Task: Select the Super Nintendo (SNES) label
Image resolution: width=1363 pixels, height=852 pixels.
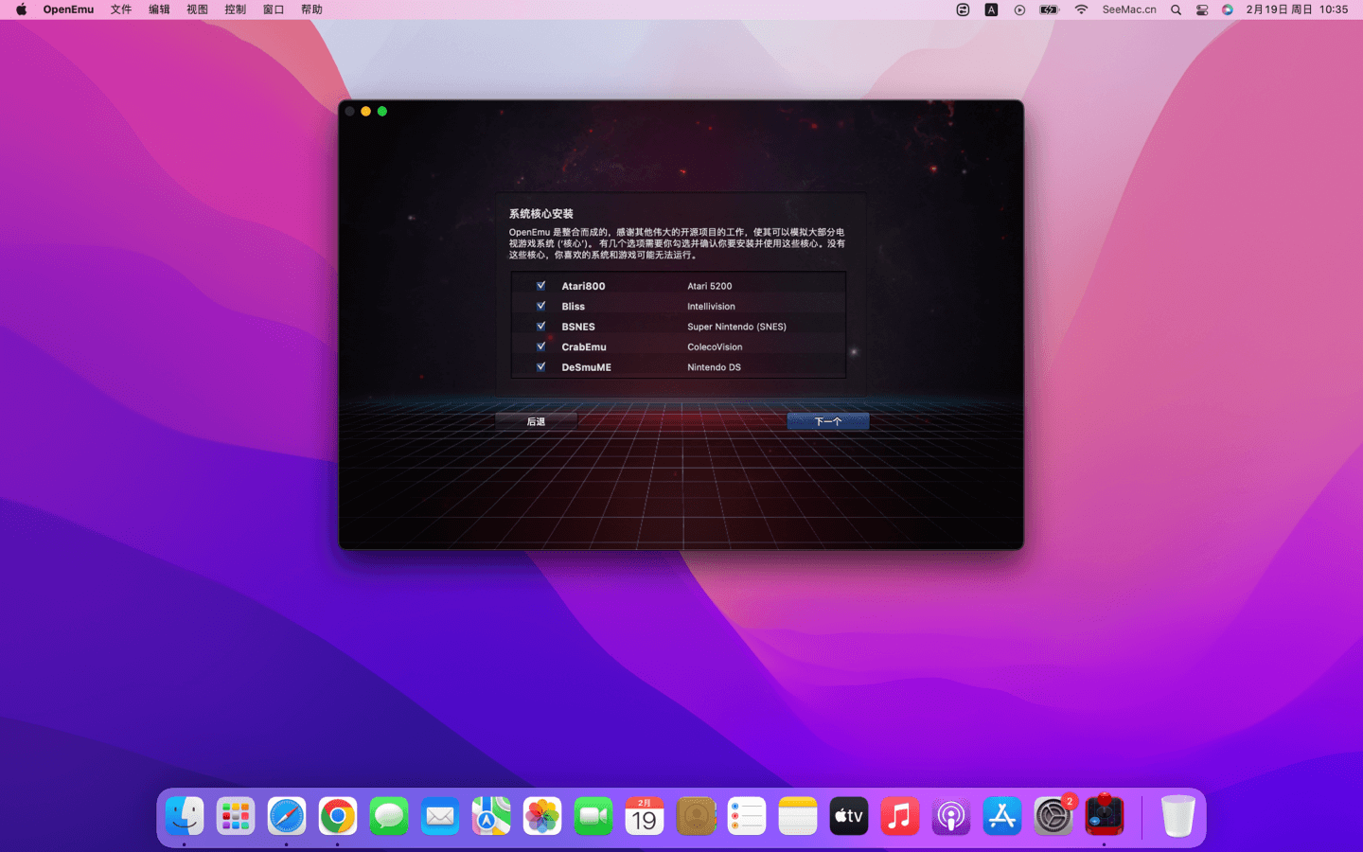Action: tap(736, 327)
